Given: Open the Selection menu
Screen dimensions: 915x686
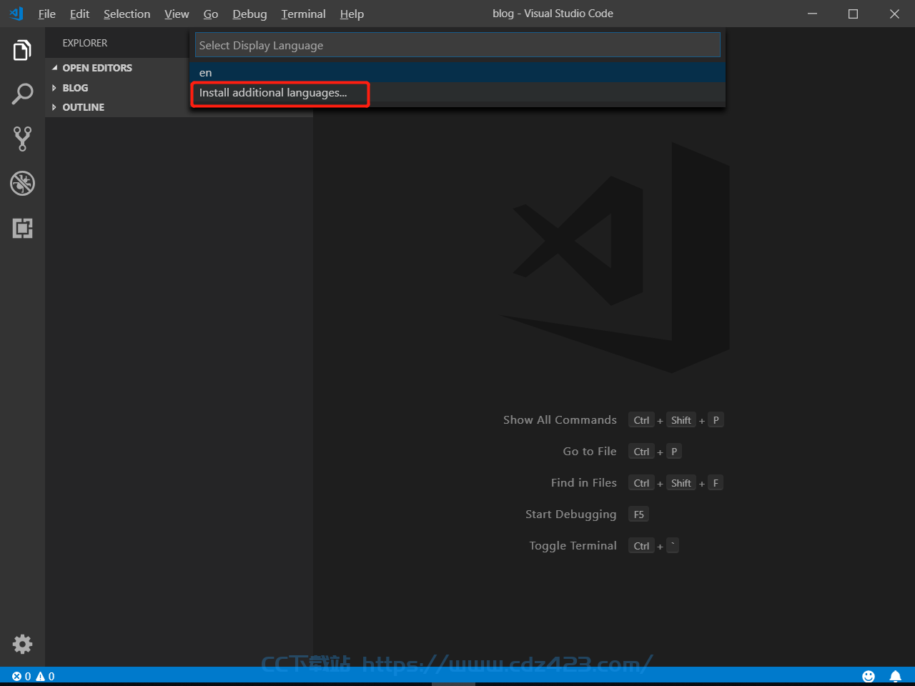Looking at the screenshot, I should [127, 14].
